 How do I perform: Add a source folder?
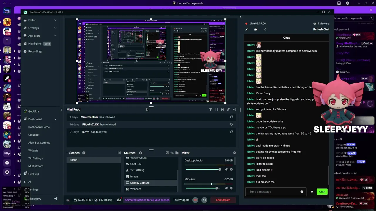pyautogui.click(x=177, y=153)
